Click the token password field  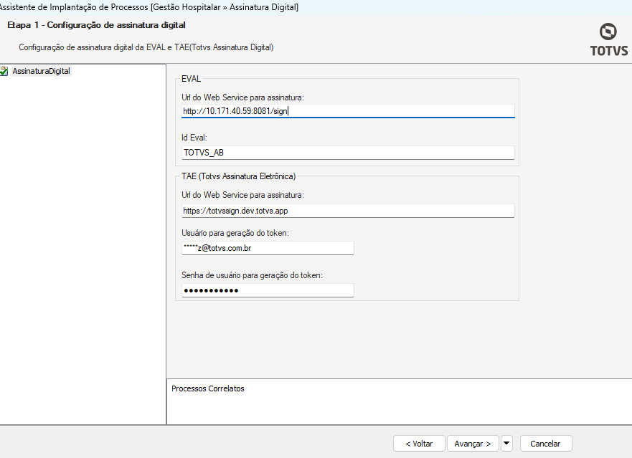pos(268,290)
